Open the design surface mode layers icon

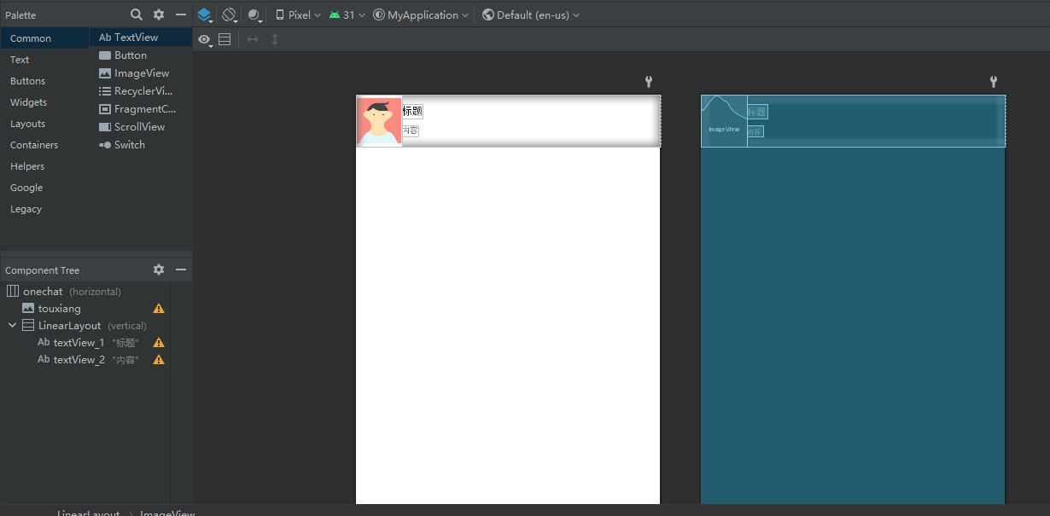tap(203, 14)
